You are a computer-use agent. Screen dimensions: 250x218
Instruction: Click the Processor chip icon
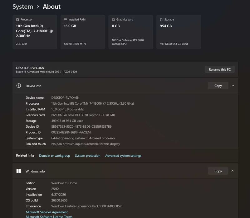tap(17, 20)
